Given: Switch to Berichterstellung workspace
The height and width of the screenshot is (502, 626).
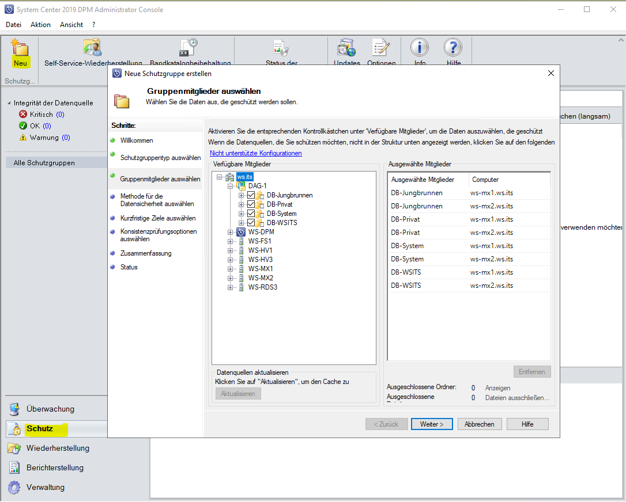Looking at the screenshot, I should [55, 467].
